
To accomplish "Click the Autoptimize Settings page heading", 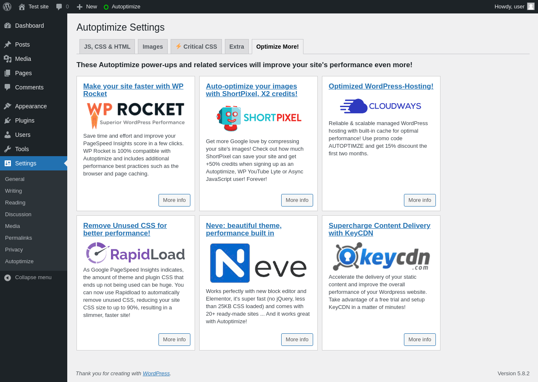I will coord(121,27).
